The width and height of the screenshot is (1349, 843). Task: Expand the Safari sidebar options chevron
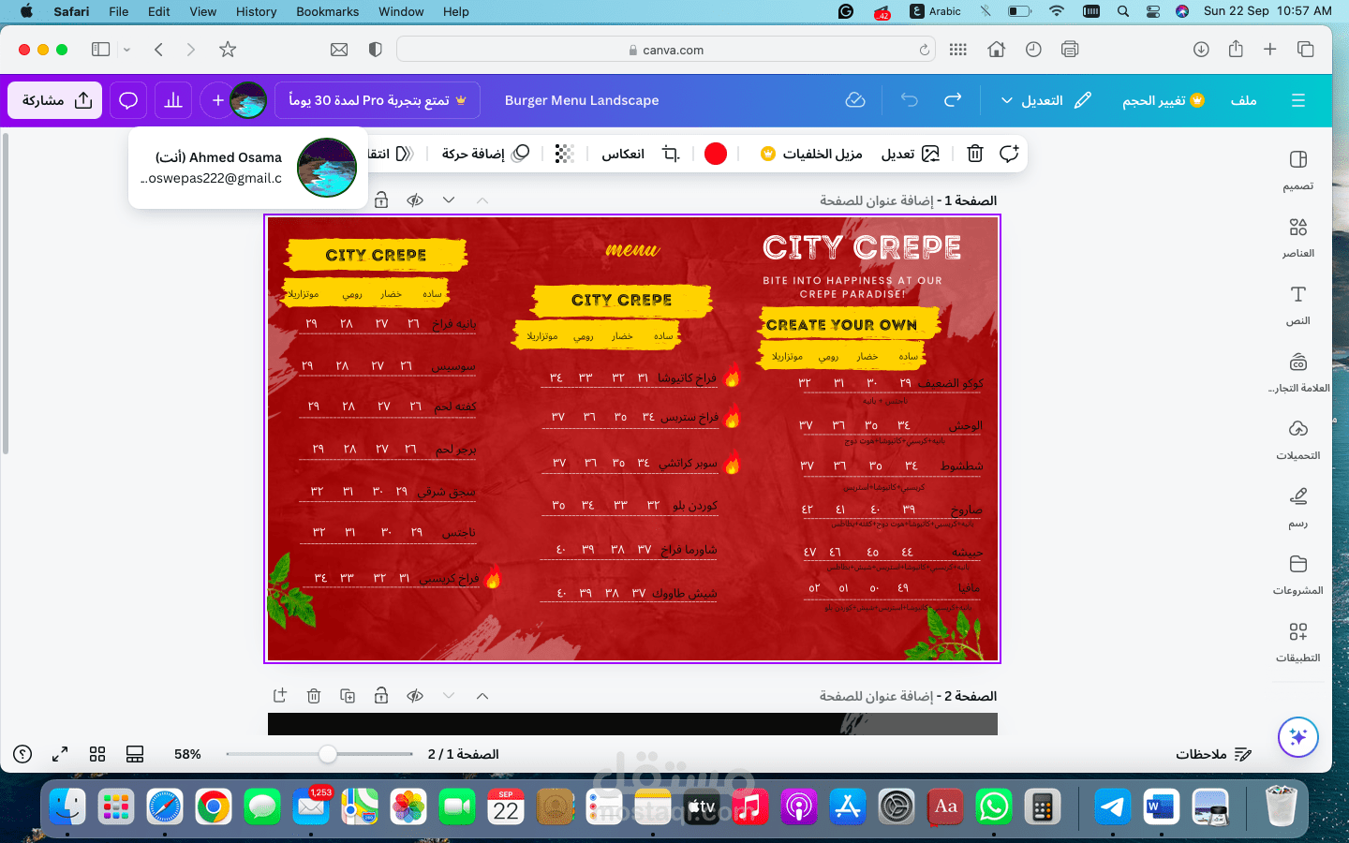click(x=126, y=50)
